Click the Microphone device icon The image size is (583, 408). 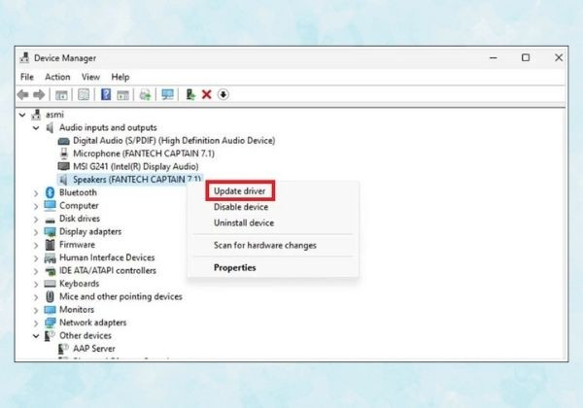64,153
